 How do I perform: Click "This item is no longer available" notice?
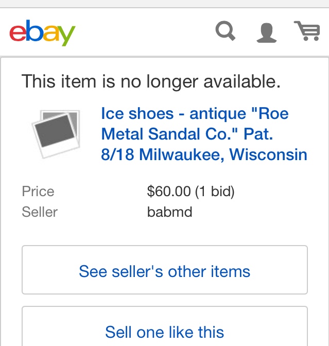(x=151, y=81)
